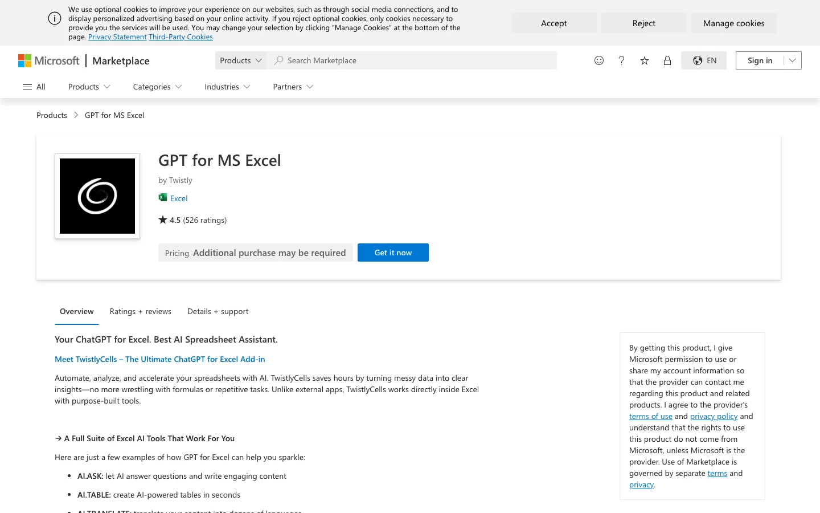Click the rating star icon
Viewport: 820px width, 513px height.
click(x=163, y=219)
